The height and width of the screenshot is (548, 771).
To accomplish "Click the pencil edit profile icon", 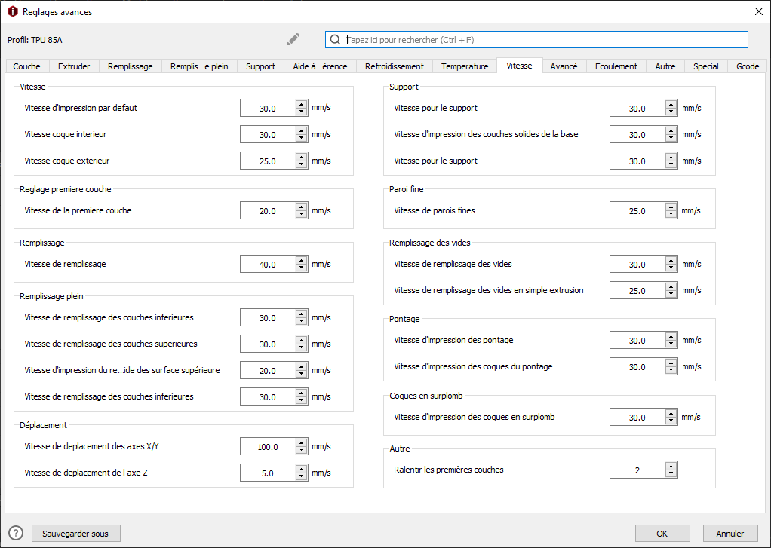I will [x=293, y=39].
